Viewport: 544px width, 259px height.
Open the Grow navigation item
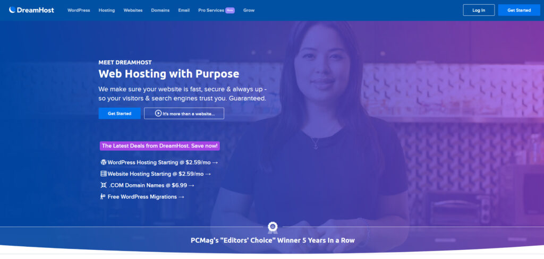pos(249,11)
